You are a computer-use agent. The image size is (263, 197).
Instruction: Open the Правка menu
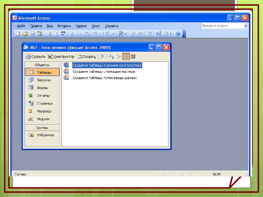coord(36,26)
